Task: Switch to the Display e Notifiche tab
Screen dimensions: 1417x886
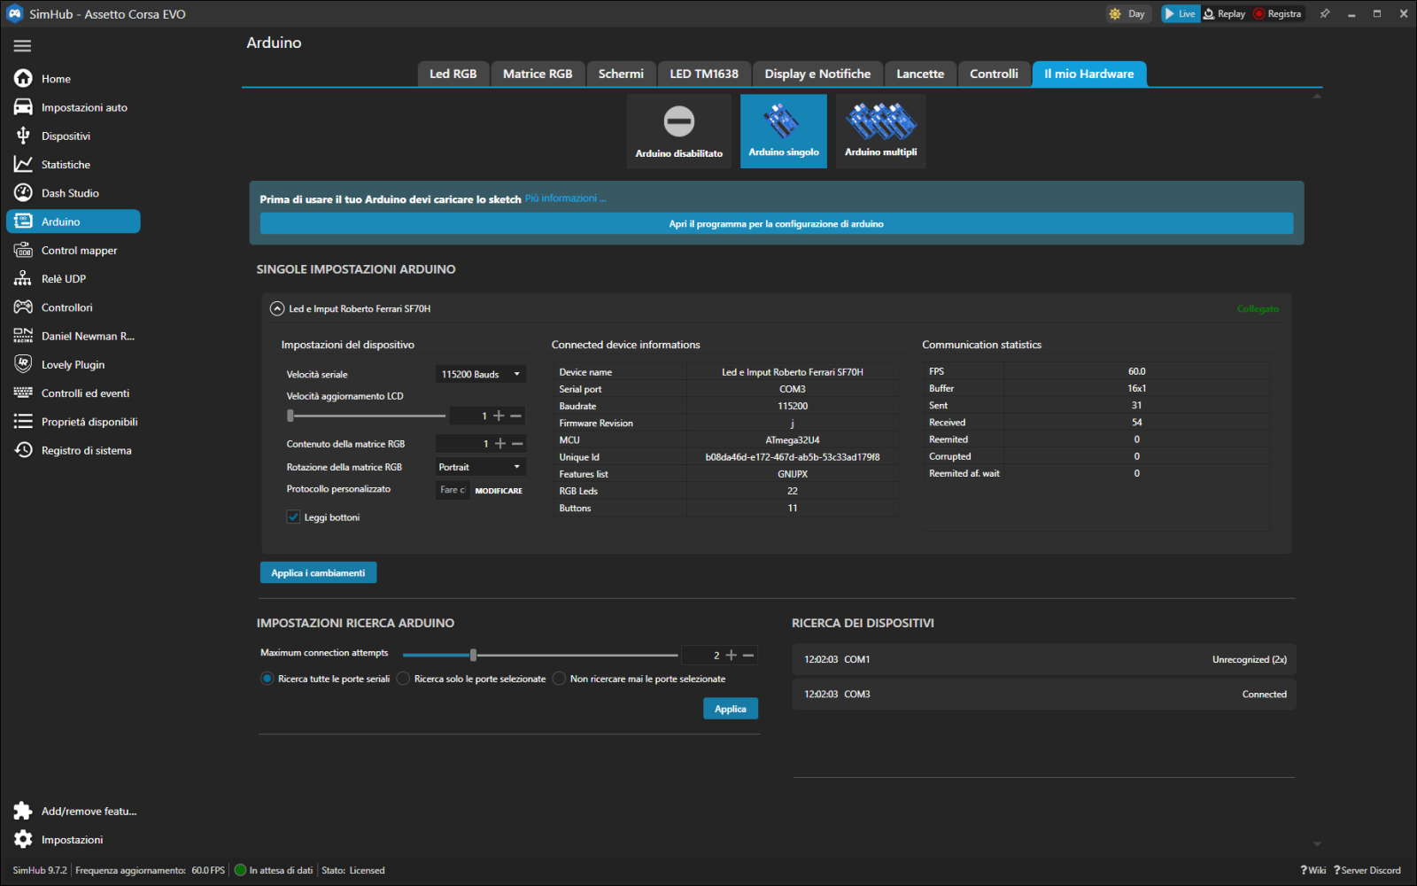Action: 817,74
